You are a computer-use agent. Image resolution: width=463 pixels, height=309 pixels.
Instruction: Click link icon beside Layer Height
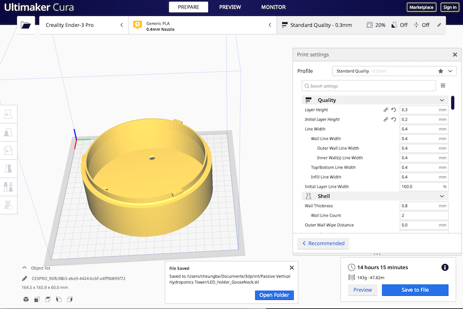click(385, 110)
